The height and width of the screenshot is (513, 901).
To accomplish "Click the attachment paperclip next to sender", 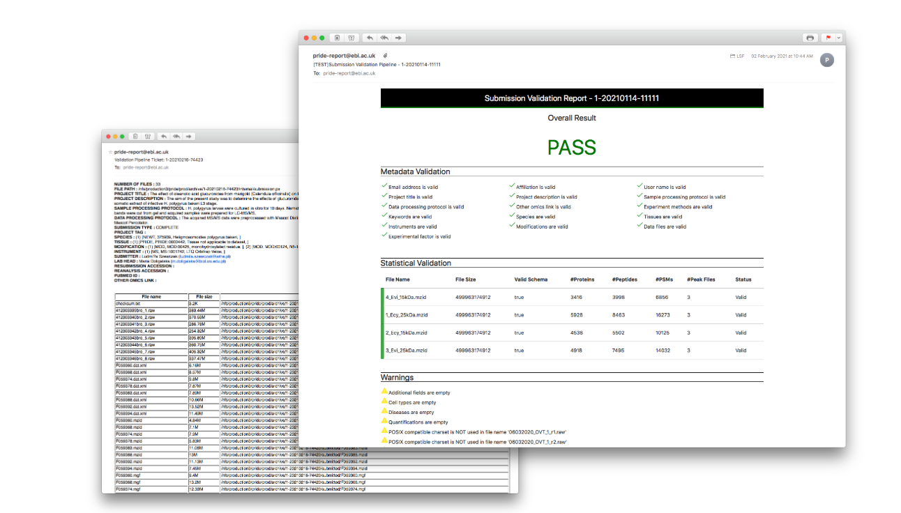I will (x=385, y=55).
